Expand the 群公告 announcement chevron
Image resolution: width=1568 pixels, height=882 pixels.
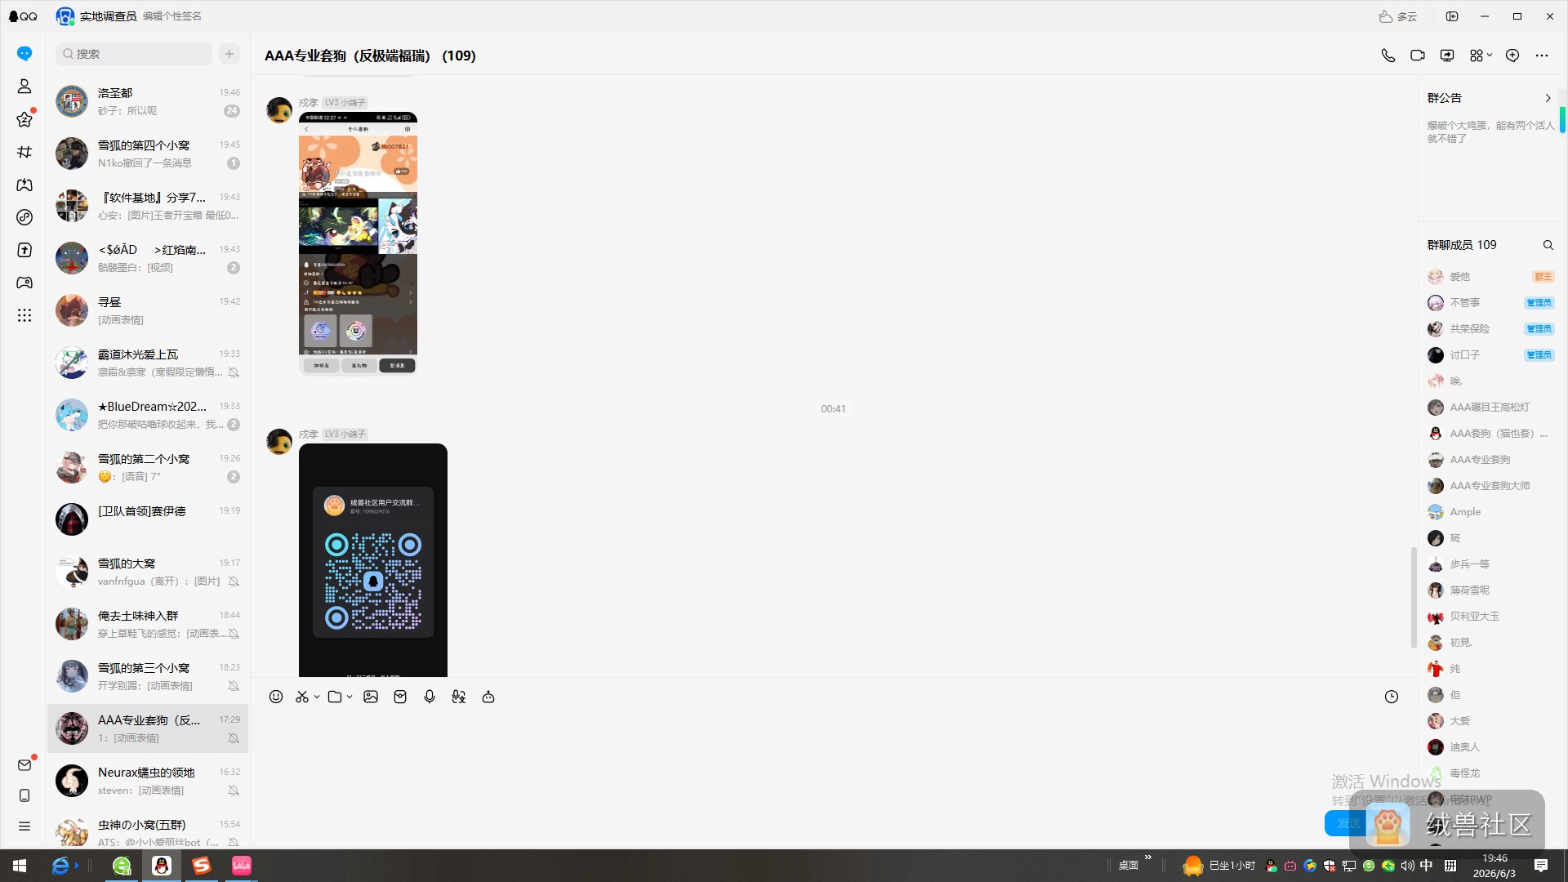coord(1548,98)
